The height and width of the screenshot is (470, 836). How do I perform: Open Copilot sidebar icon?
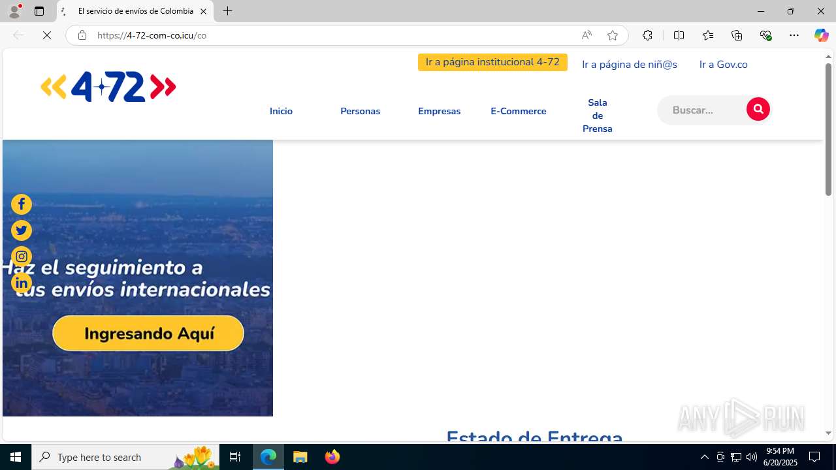(821, 35)
